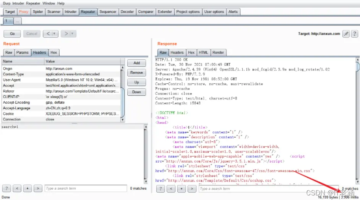Click the edit target pencil icon
The height and width of the screenshot is (200, 360).
pos(346,34)
